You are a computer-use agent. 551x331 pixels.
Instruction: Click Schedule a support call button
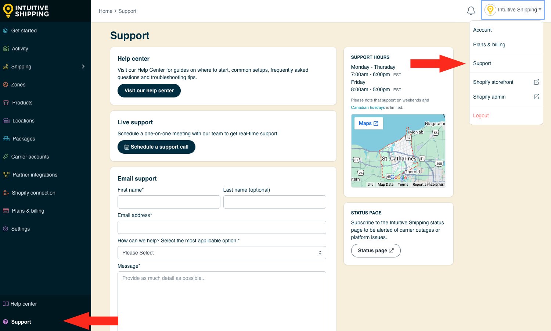click(156, 147)
